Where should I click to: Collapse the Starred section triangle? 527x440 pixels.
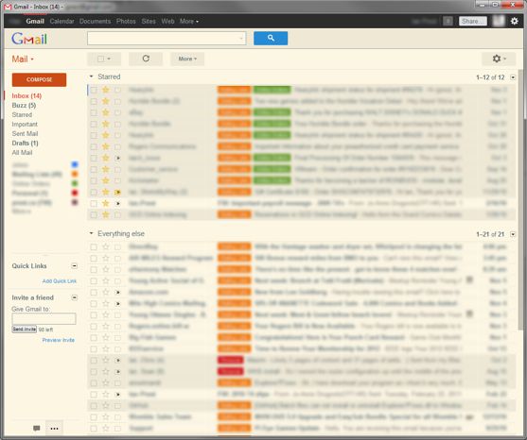click(x=91, y=76)
